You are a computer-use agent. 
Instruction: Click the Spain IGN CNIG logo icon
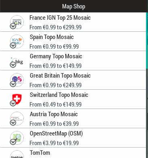(x=17, y=41)
